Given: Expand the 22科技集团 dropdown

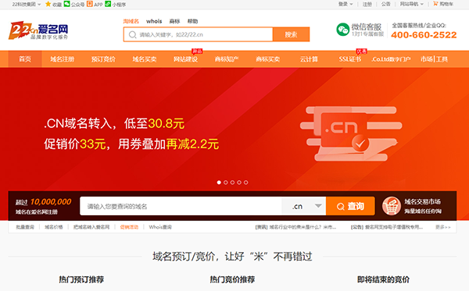Looking at the screenshot, I should [x=27, y=4].
